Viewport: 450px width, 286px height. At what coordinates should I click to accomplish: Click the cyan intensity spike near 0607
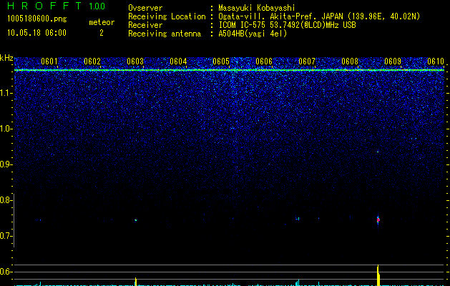click(298, 282)
